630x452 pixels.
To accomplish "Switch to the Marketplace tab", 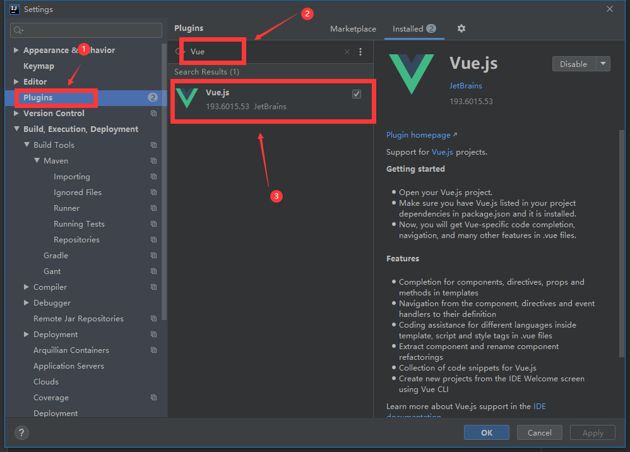I will 353,29.
